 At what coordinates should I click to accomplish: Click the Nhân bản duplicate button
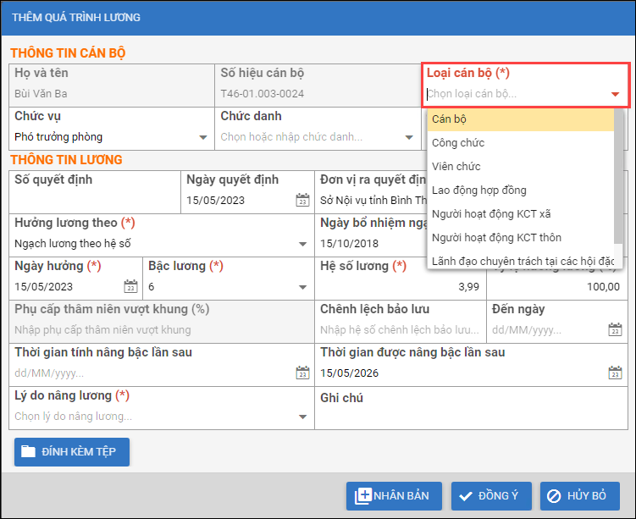click(394, 496)
